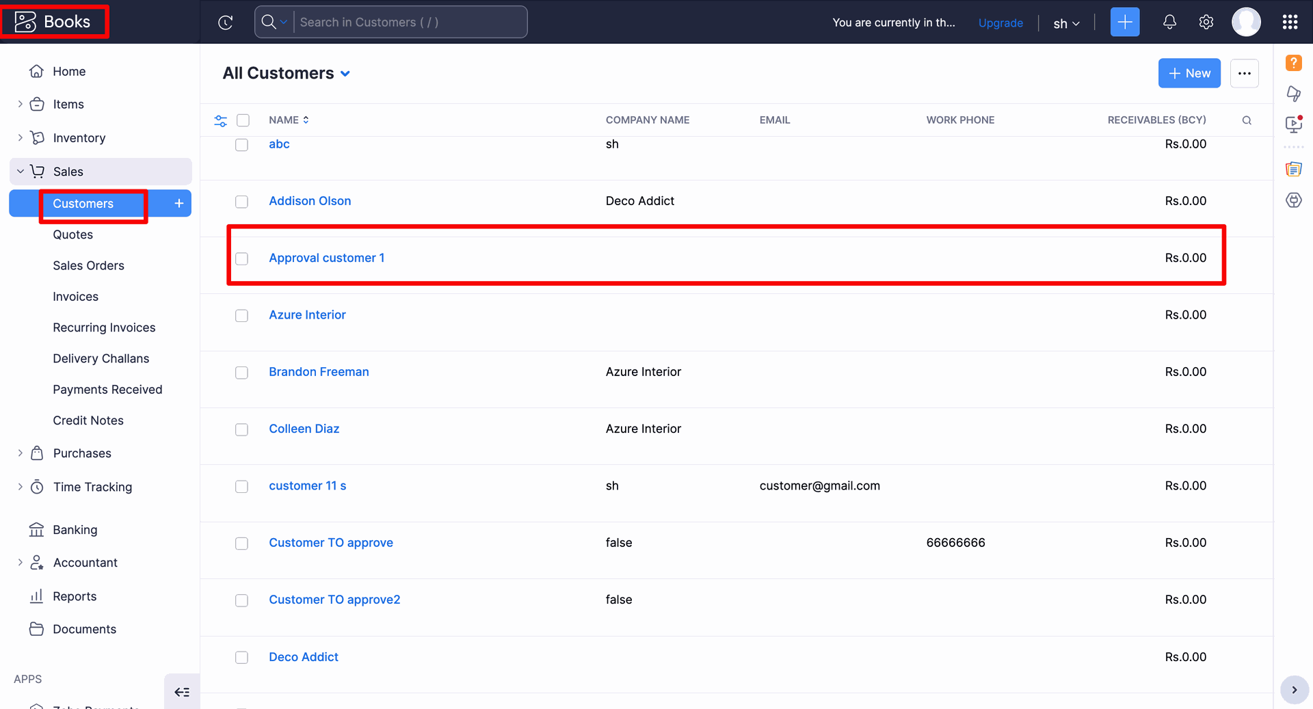Click the New customer button

(x=1189, y=73)
